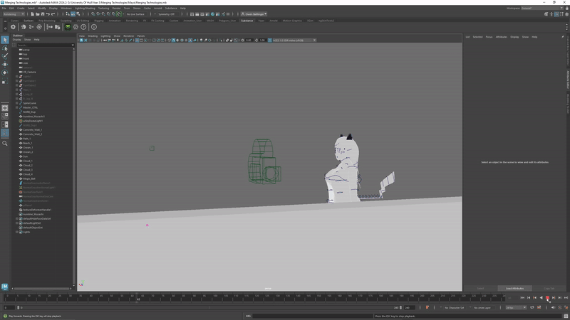Jump to the end of playback range
570x320 pixels.
[565, 298]
